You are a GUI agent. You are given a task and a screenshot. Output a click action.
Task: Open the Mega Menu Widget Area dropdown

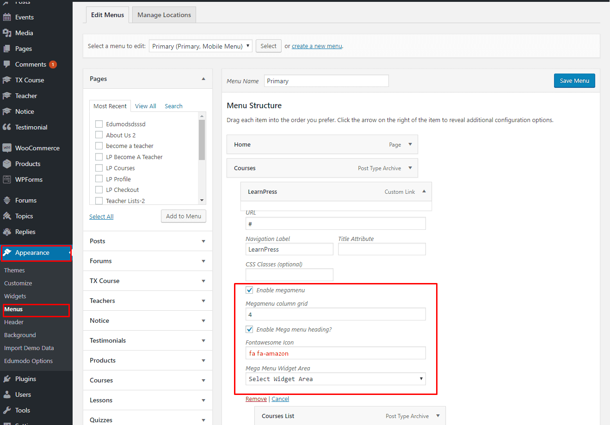click(x=335, y=379)
